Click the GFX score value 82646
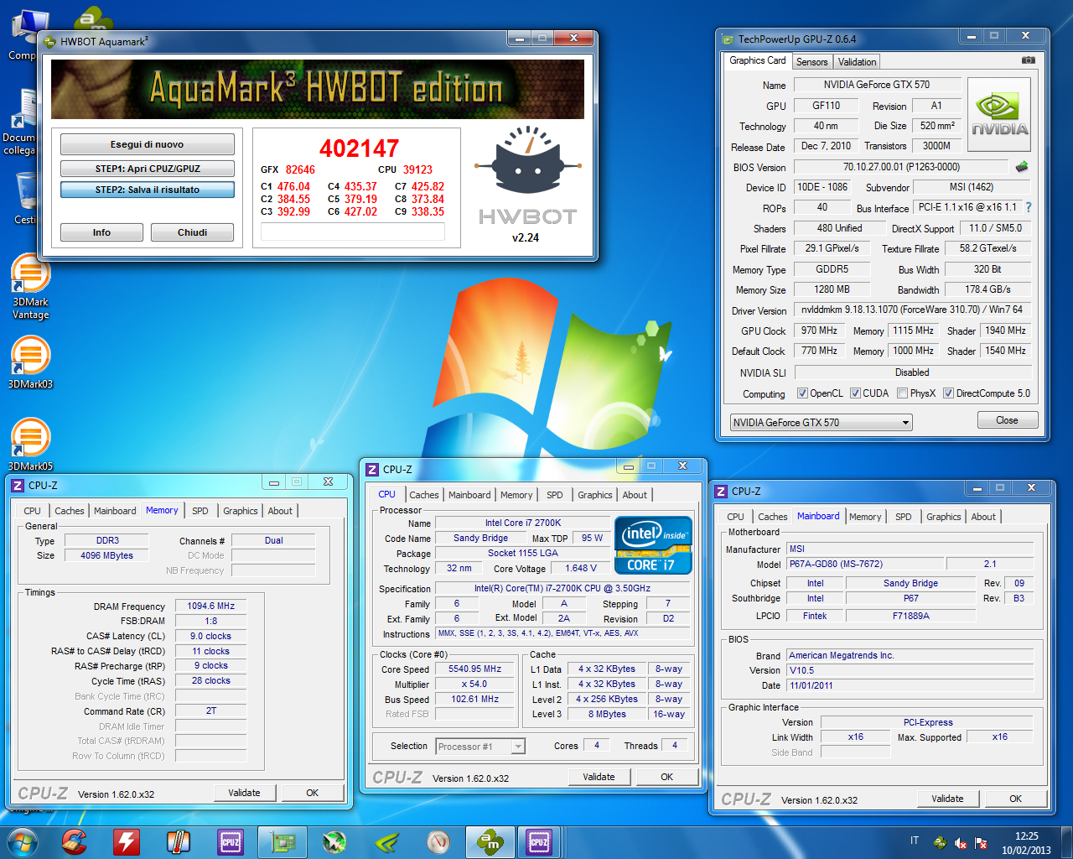This screenshot has width=1073, height=859. 300,169
